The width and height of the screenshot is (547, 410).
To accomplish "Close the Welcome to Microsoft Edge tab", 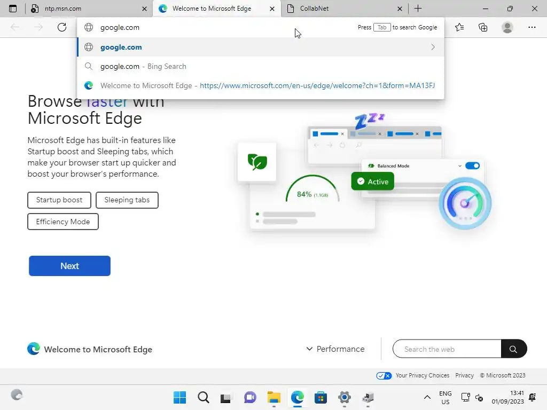I will [272, 9].
